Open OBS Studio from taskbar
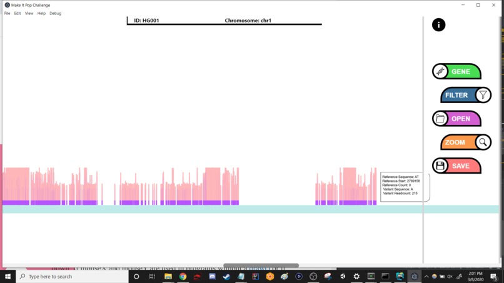The height and width of the screenshot is (283, 504). coord(313,276)
